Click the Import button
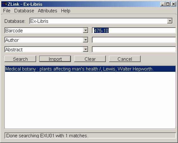178x143 pixels. [55, 59]
